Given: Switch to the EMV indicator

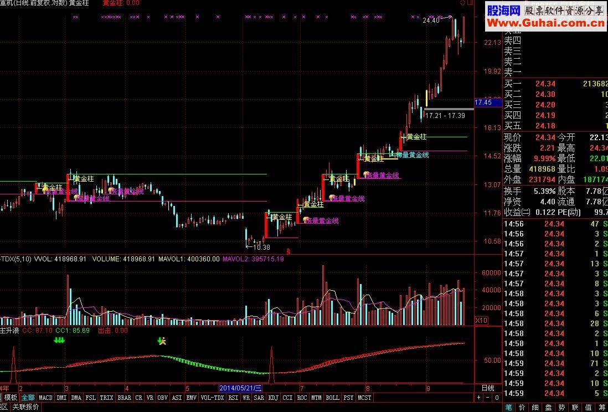Looking at the screenshot, I should (x=192, y=398).
